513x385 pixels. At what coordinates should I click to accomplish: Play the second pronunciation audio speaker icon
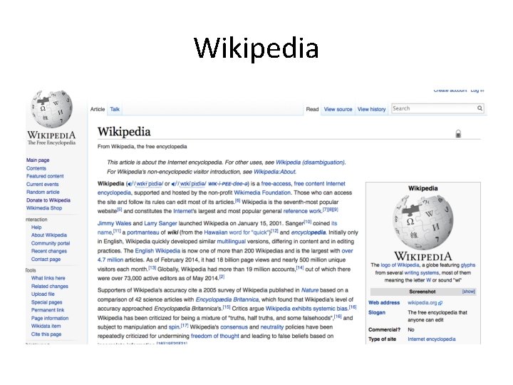click(174, 184)
